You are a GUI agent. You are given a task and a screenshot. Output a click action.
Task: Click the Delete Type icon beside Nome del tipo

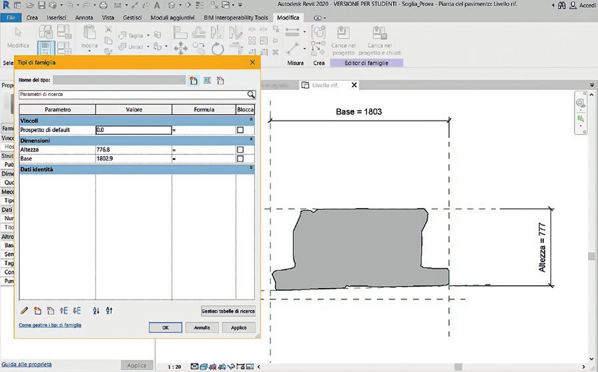click(x=220, y=81)
